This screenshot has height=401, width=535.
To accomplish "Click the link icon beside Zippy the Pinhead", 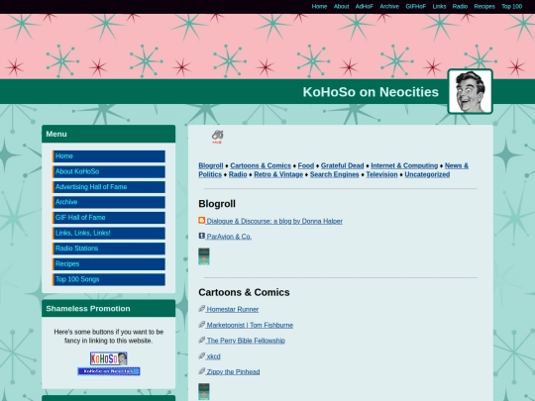I will click(x=202, y=371).
